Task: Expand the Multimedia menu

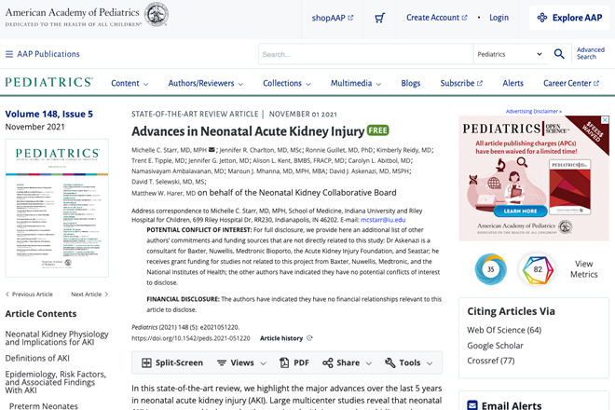Action: click(356, 84)
